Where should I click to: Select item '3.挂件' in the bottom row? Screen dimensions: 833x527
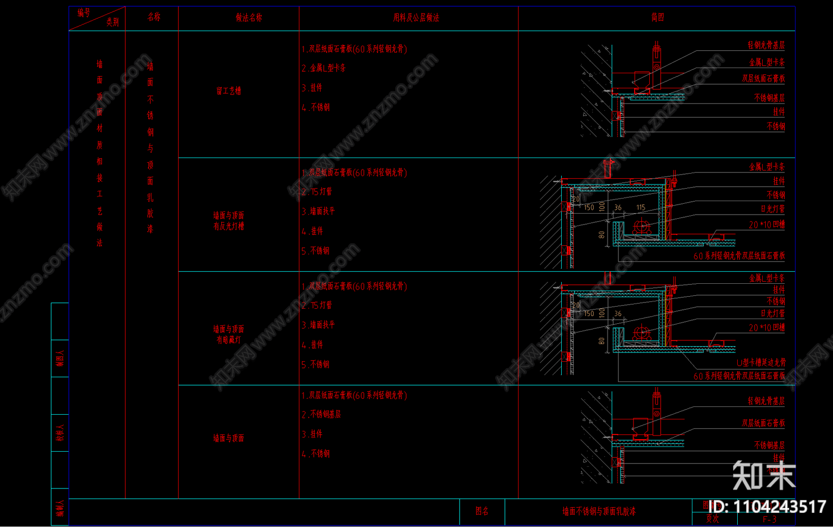pos(312,434)
